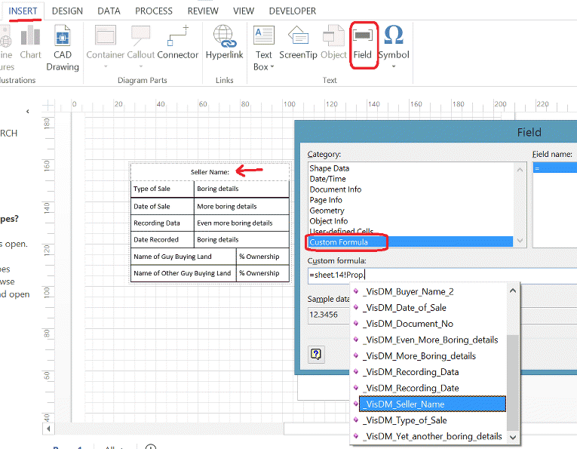Image resolution: width=577 pixels, height=449 pixels.
Task: Open the DEVELOPER tab
Action: [293, 11]
